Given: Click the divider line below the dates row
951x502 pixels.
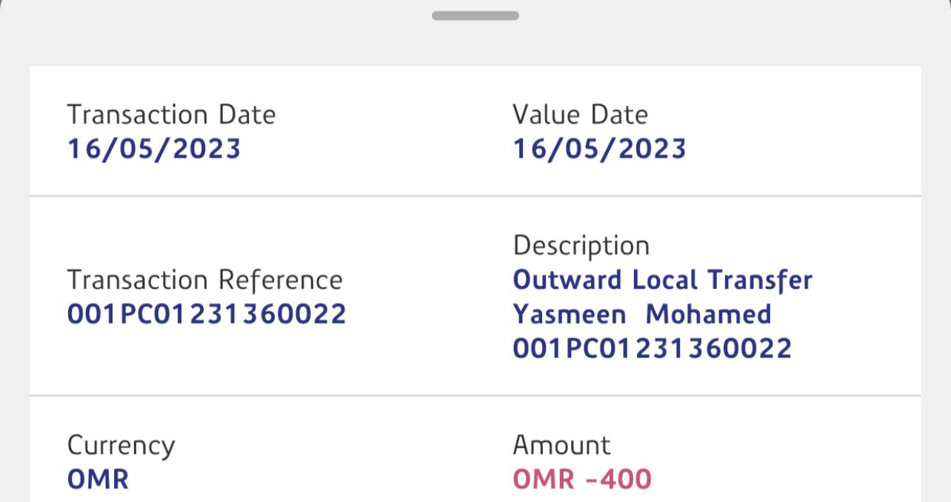Looking at the screenshot, I should (475, 196).
